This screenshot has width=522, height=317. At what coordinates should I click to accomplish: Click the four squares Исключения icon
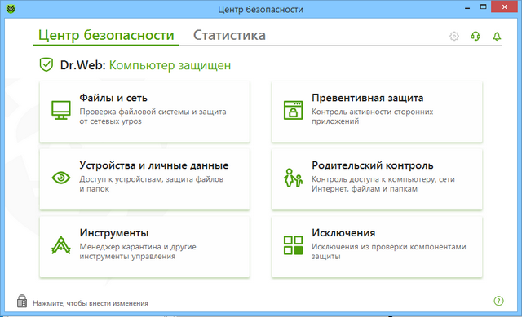coord(293,245)
